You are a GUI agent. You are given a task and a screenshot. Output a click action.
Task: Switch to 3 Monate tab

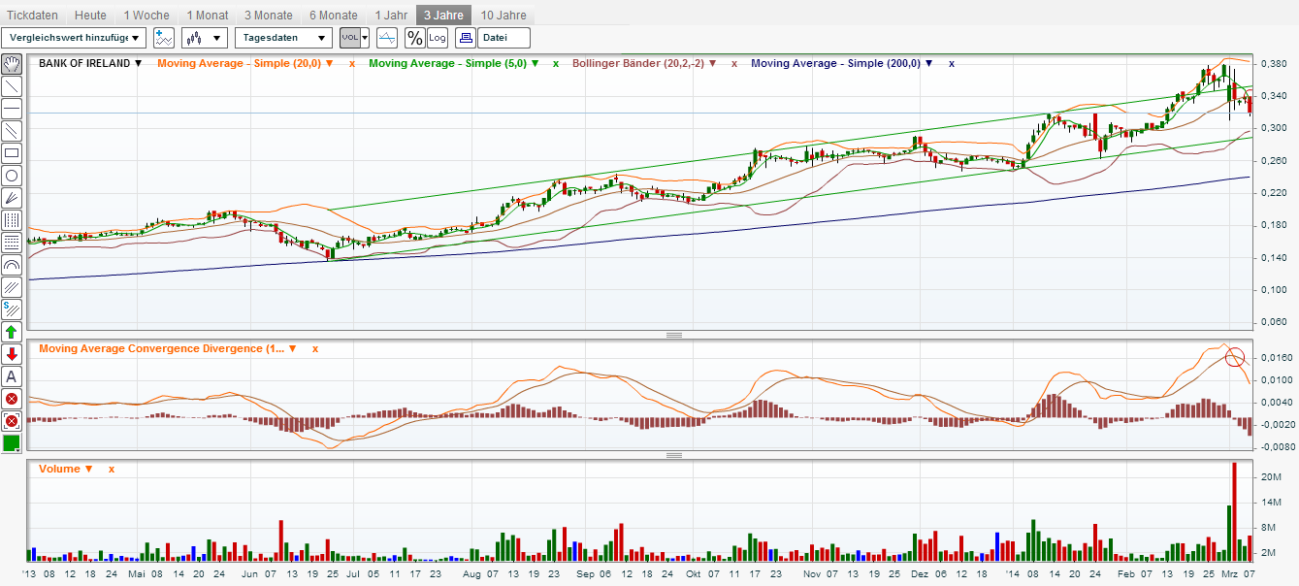[x=269, y=15]
